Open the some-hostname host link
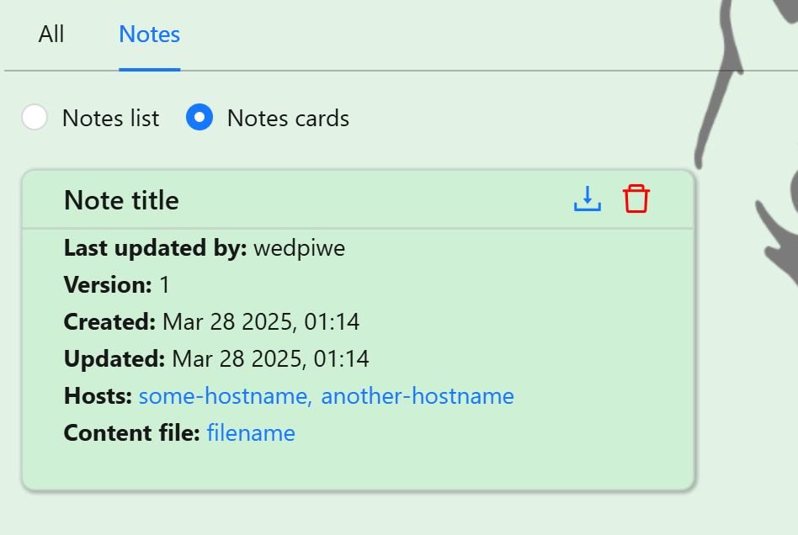798x535 pixels. pos(225,395)
